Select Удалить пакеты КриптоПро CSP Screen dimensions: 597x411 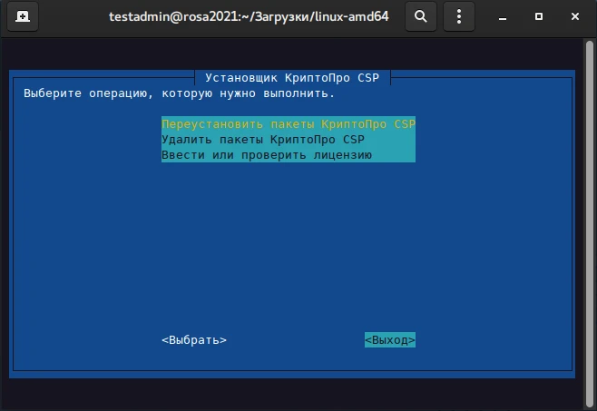[289, 140]
